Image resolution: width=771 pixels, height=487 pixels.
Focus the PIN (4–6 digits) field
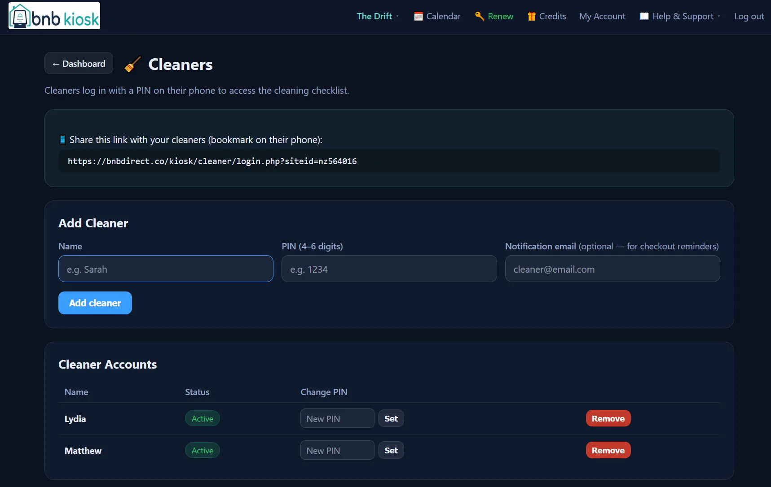click(389, 269)
